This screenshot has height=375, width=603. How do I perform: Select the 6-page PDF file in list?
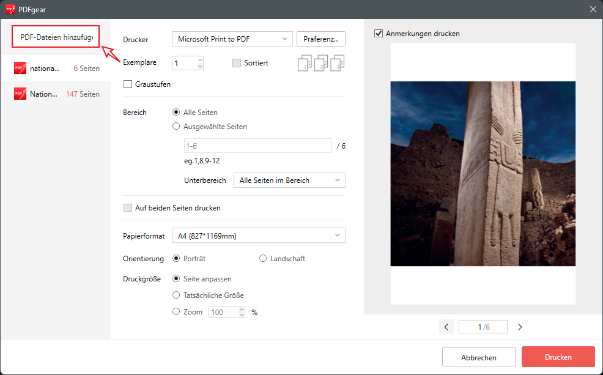pos(56,69)
